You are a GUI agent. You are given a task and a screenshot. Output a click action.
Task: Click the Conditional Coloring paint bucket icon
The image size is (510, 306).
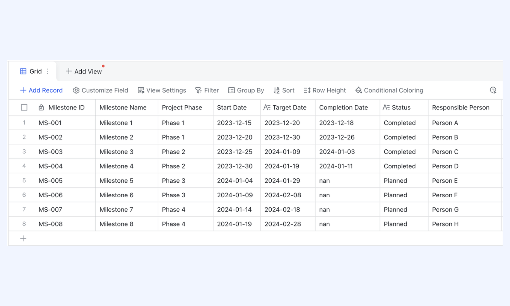click(359, 90)
